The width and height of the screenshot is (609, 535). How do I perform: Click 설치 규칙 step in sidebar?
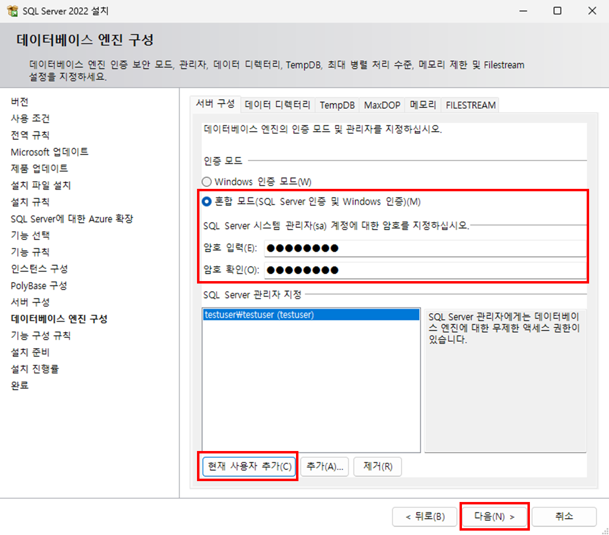coord(30,202)
